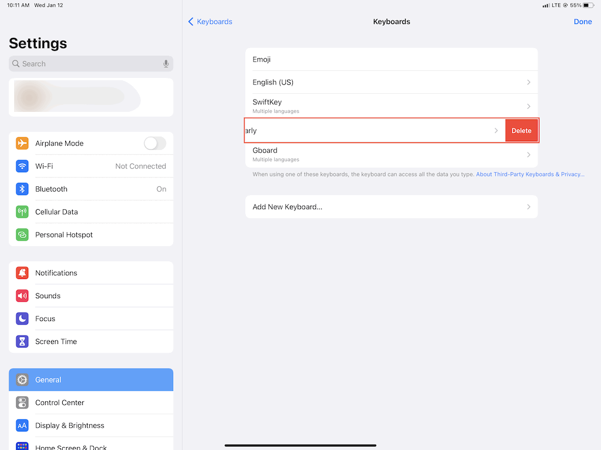The width and height of the screenshot is (601, 450).
Task: Tap Done to finish editing keyboards
Action: pos(582,22)
